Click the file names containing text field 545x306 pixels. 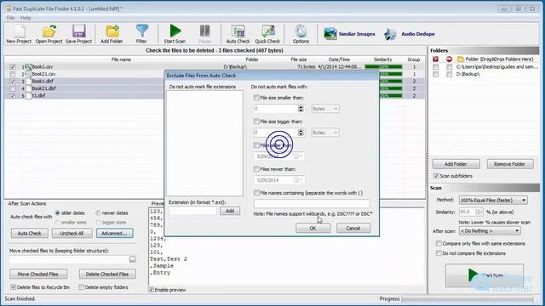coord(312,204)
